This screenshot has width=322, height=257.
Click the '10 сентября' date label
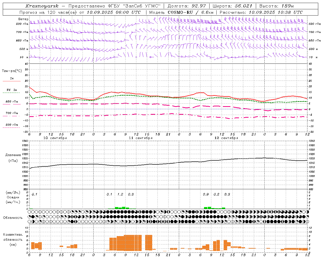55,138
